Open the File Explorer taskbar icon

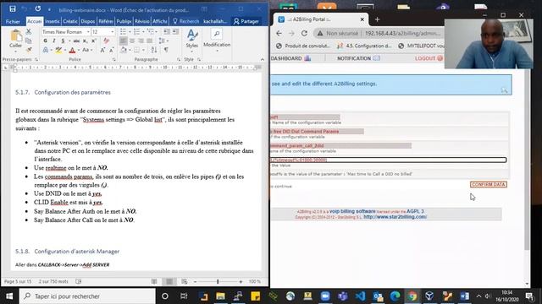[x=220, y=296]
